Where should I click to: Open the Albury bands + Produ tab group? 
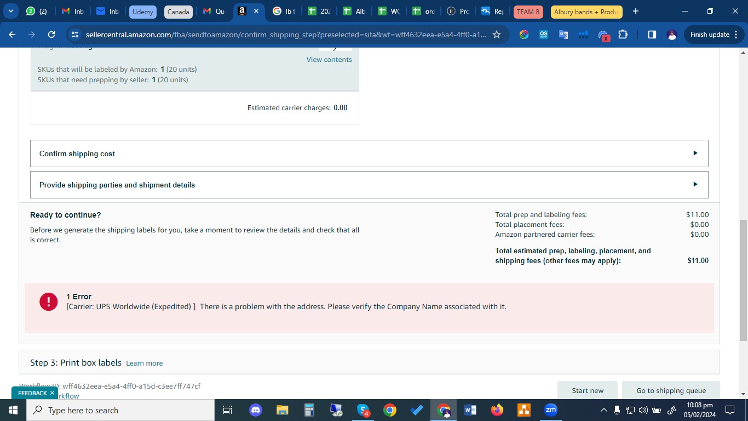pos(586,12)
